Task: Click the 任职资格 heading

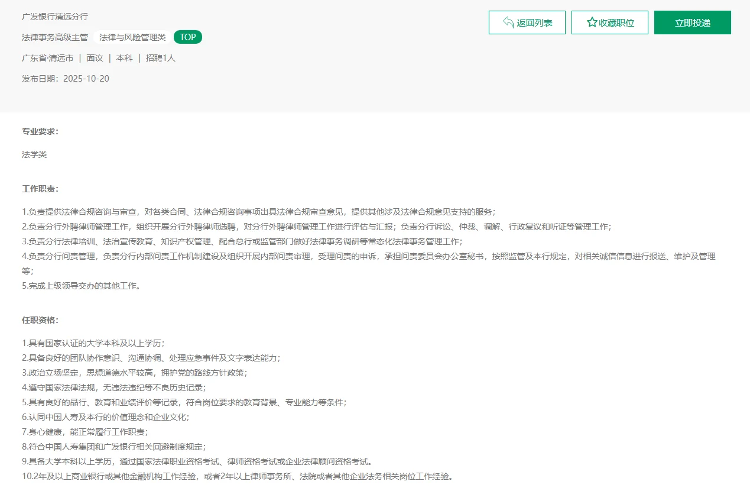Action: tap(40, 320)
